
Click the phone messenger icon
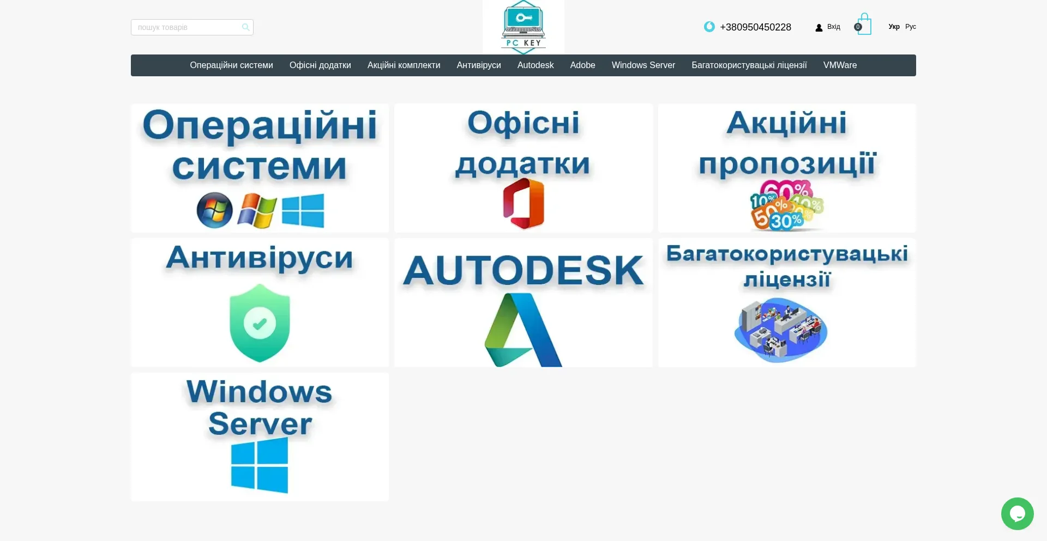709,27
